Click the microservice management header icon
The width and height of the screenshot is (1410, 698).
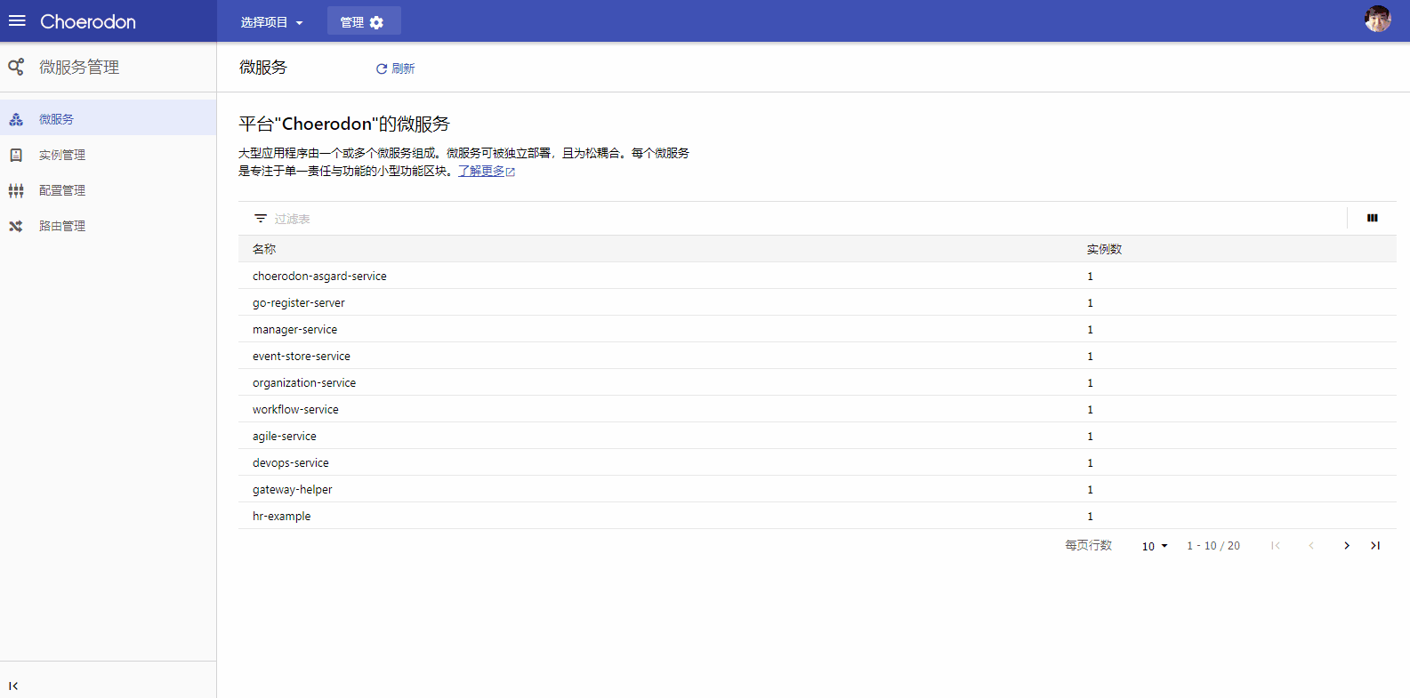(16, 67)
